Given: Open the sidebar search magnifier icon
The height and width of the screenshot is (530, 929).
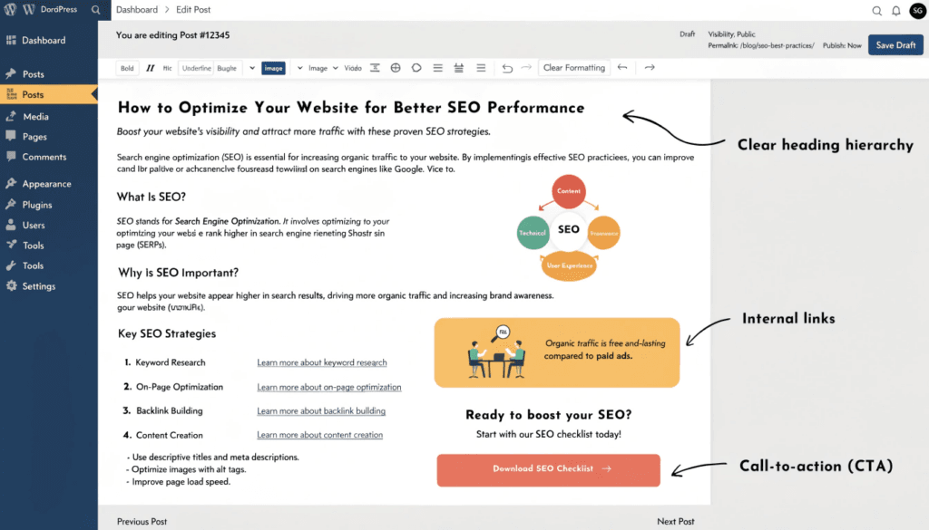Looking at the screenshot, I should pos(96,10).
